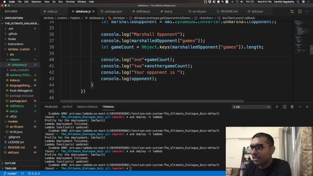Select the TERMINAL panel tab
The width and height of the screenshot is (313, 176).
tap(109, 107)
